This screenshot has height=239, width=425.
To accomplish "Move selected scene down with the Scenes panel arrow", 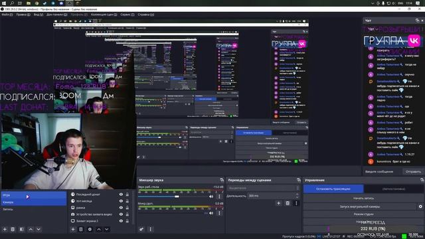I will 39,229.
